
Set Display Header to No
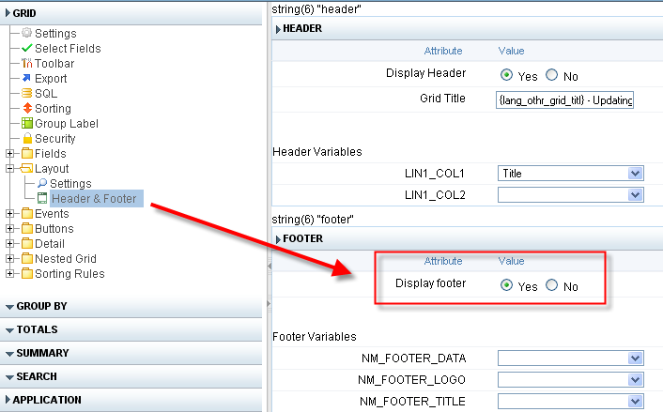pos(552,75)
